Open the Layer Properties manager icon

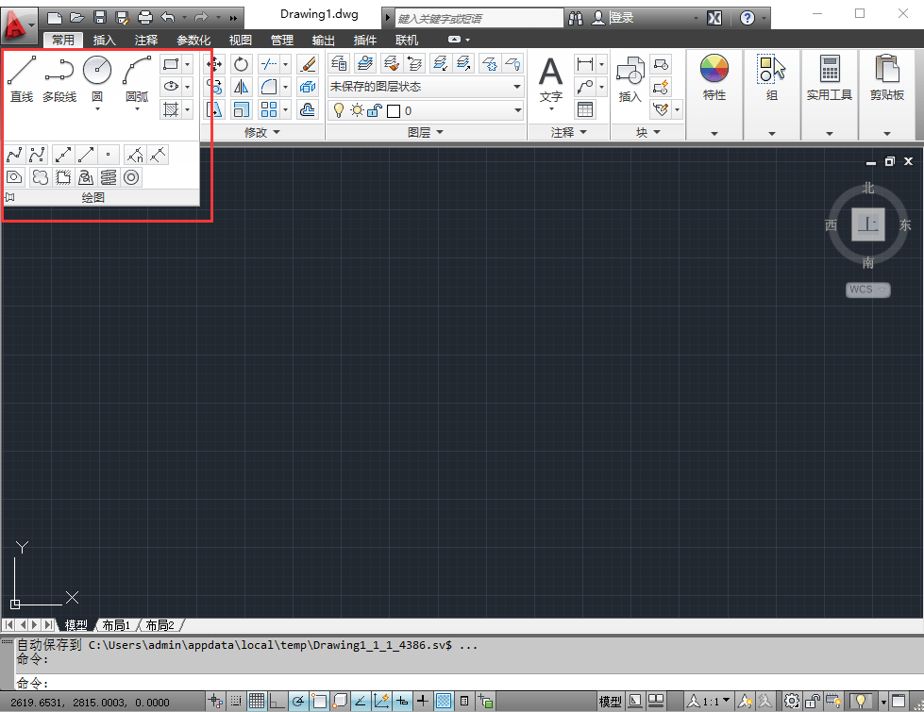pyautogui.click(x=339, y=63)
